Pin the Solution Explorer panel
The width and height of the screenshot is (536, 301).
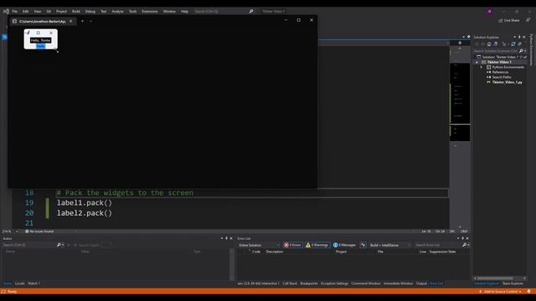click(519, 37)
